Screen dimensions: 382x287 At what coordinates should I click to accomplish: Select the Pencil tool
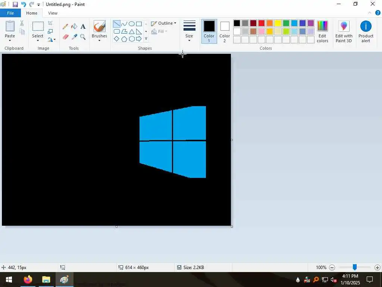coord(65,27)
